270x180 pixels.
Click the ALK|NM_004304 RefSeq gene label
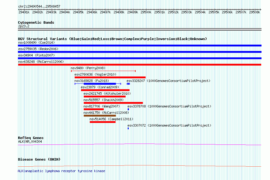(30, 141)
